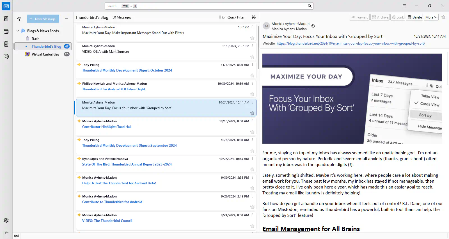The width and height of the screenshot is (449, 239).
Task: Open the Thunderbird hamburger app menu
Action: pyautogui.click(x=404, y=6)
